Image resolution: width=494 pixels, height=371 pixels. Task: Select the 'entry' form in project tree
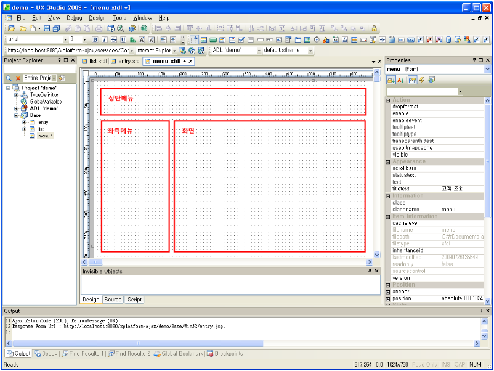(43, 122)
